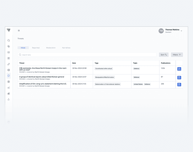Open the Narratives tab
Viewport: 193px width, 152px height.
[x=66, y=48]
